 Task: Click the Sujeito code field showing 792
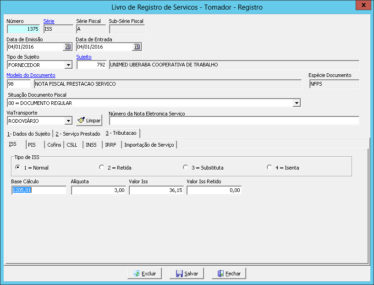(x=92, y=65)
